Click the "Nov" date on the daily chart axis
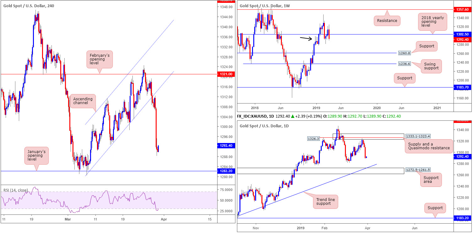473x233 pixels. click(x=256, y=229)
